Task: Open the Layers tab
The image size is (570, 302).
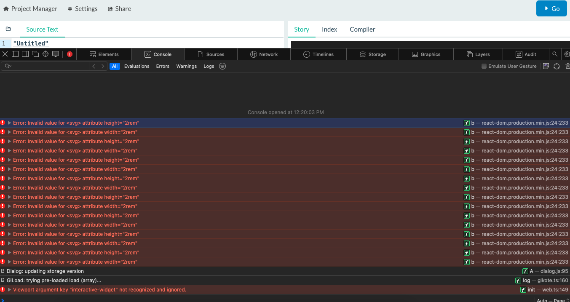Action: click(x=478, y=54)
